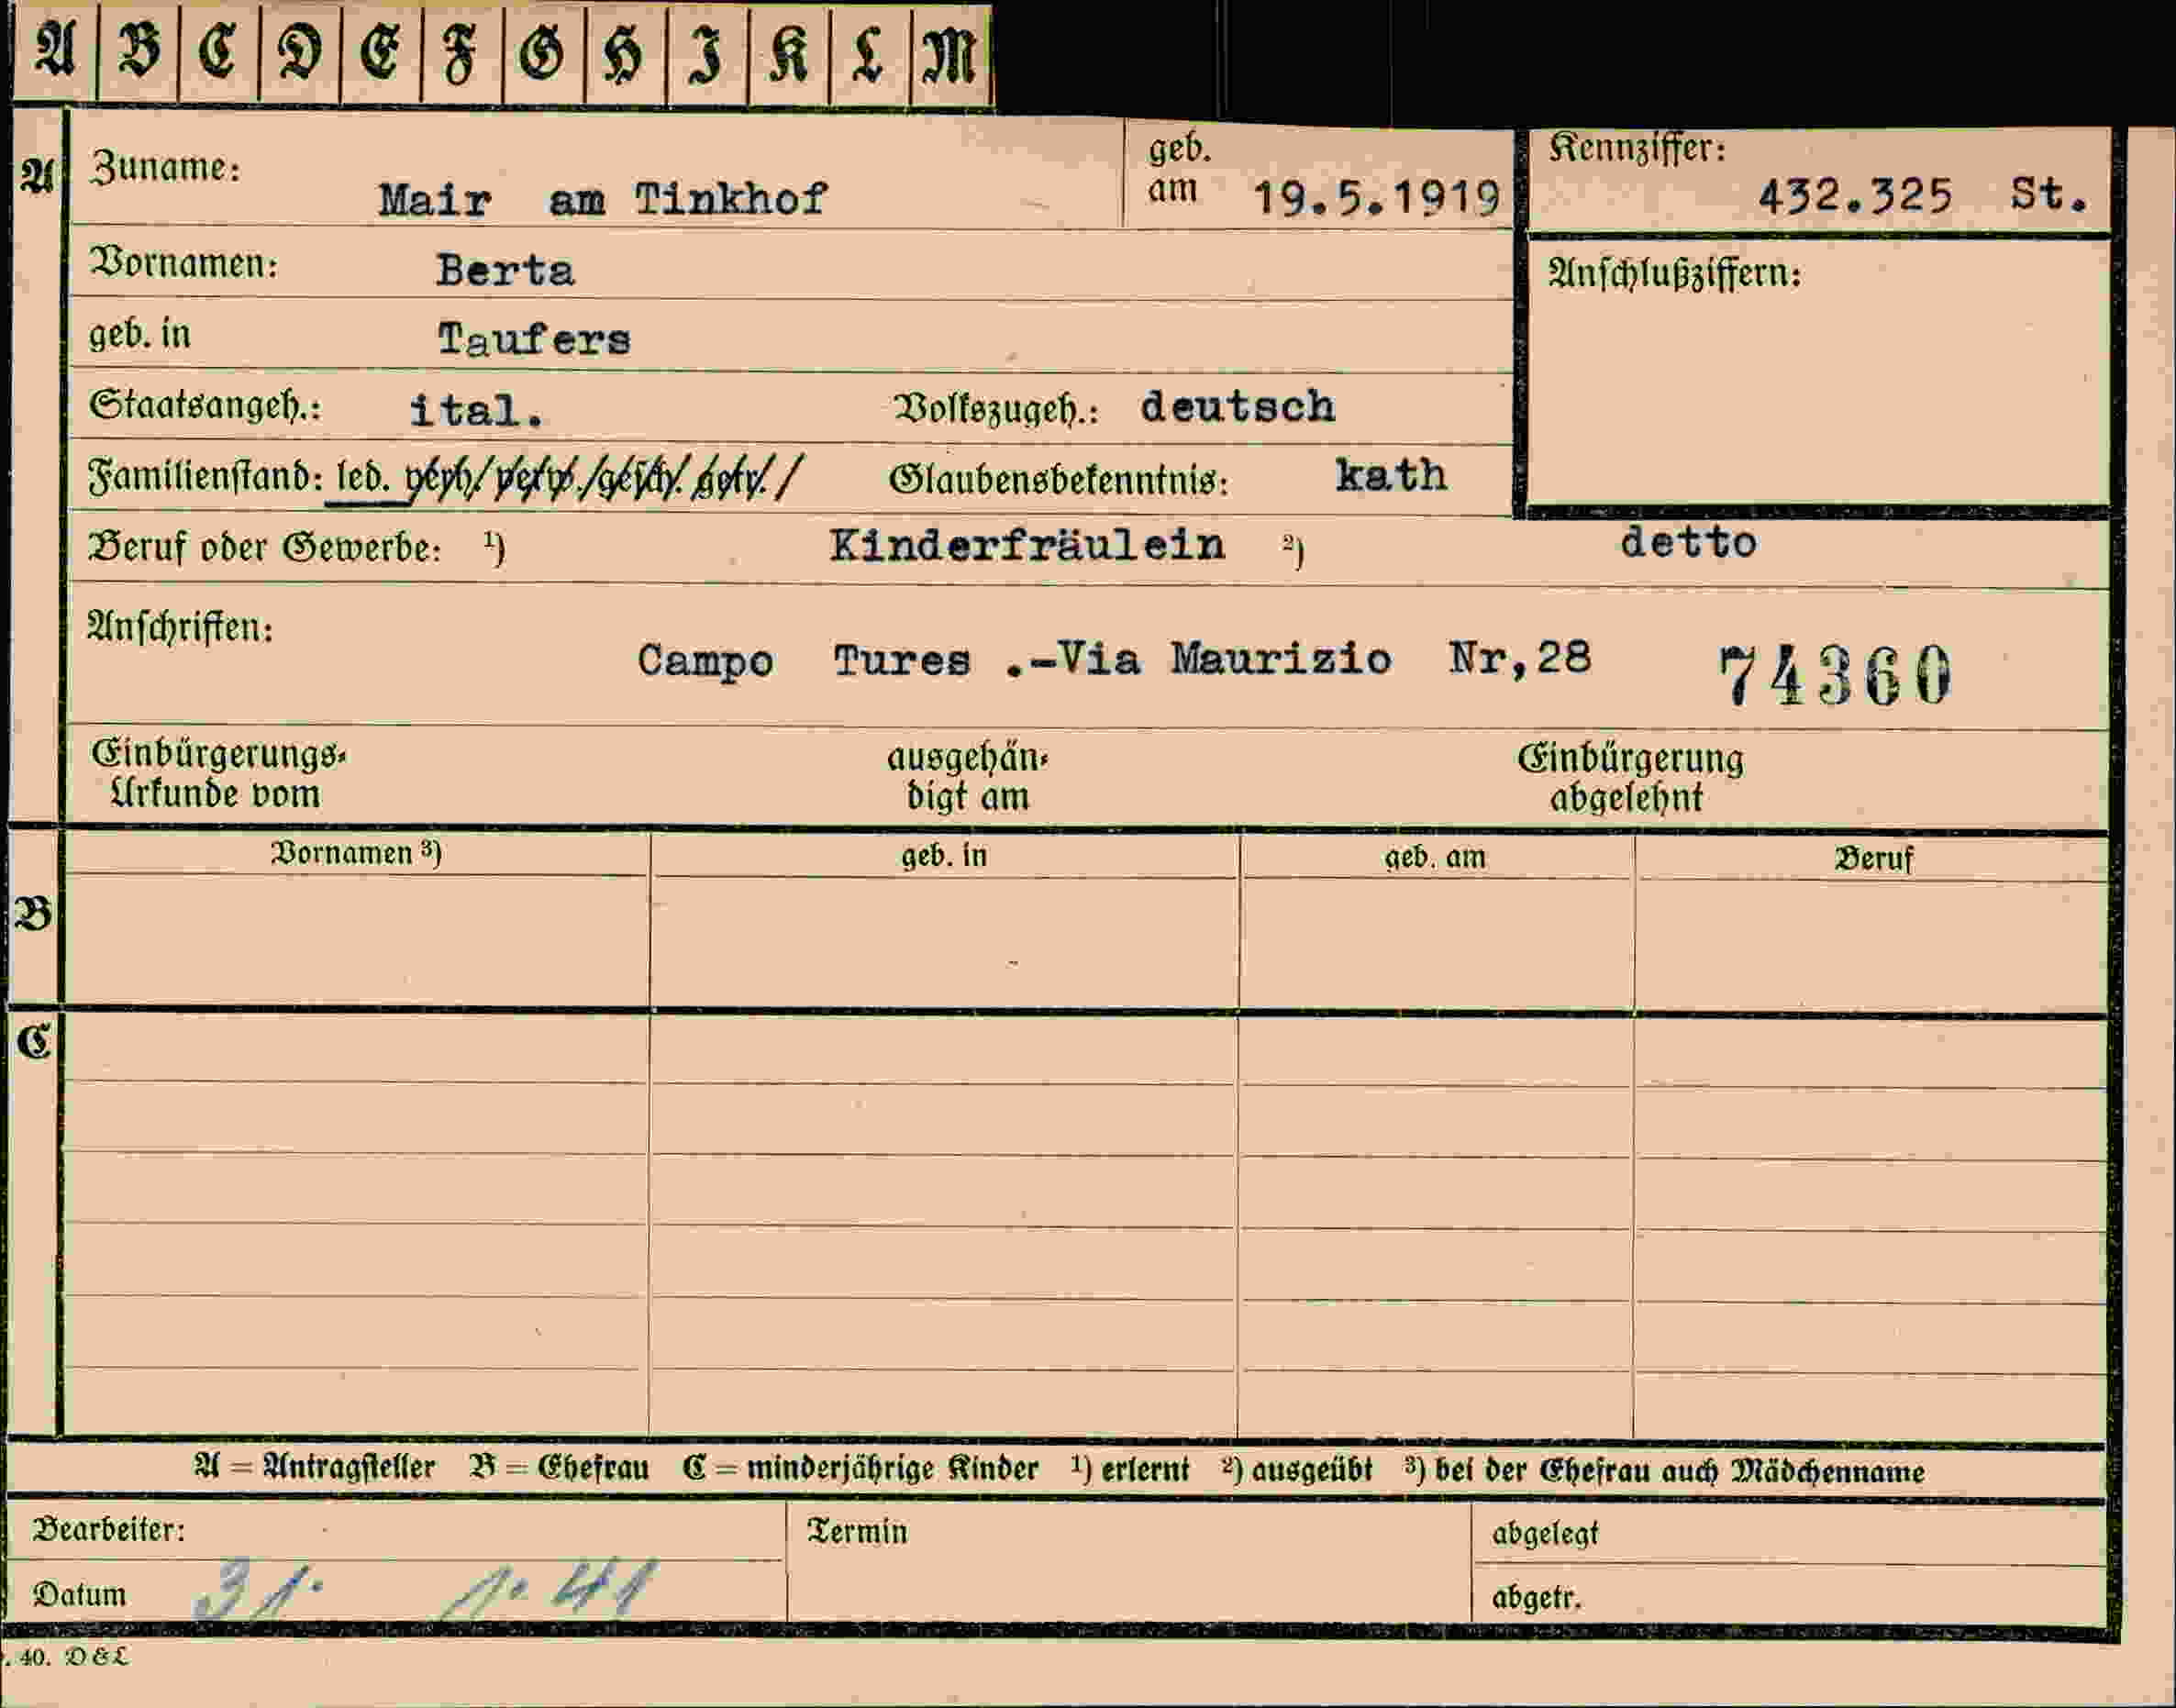The image size is (2176, 1708).
Task: Click the 'Kennziffer:' label
Action: click(1637, 149)
